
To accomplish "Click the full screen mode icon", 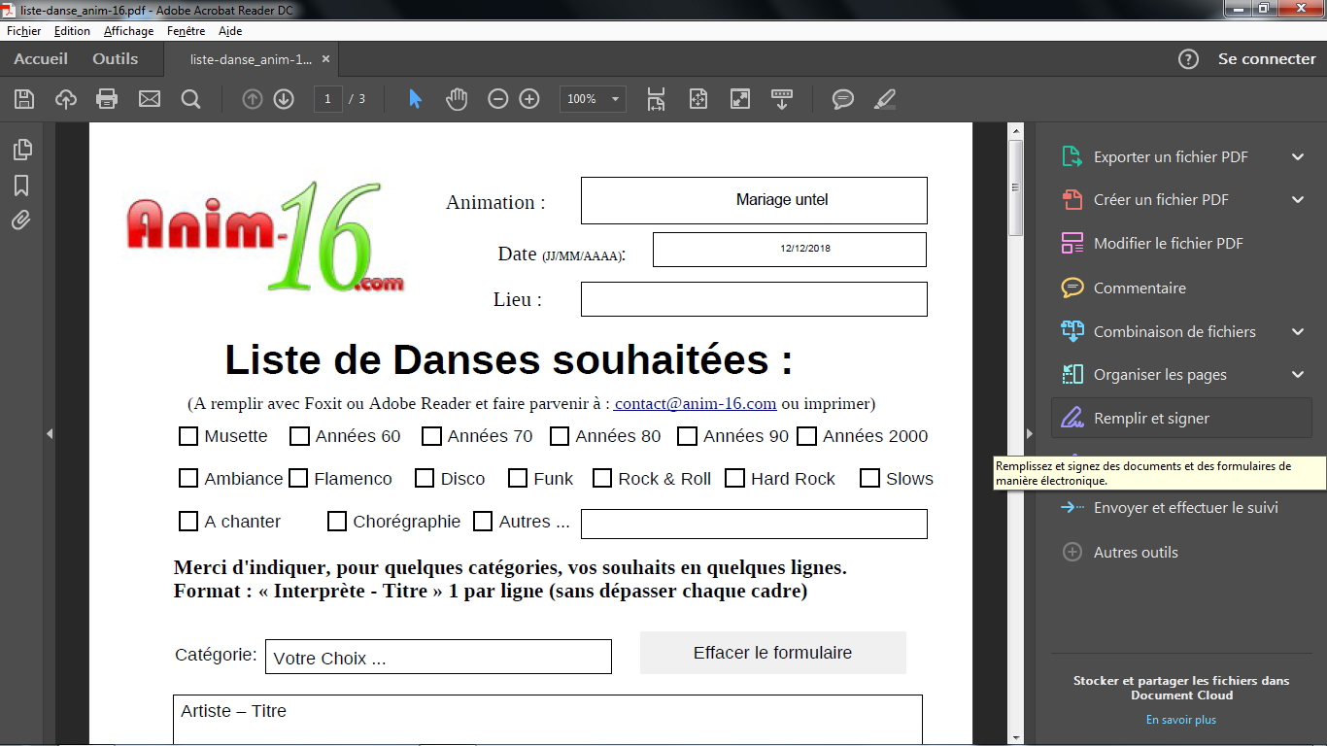I will (x=740, y=99).
